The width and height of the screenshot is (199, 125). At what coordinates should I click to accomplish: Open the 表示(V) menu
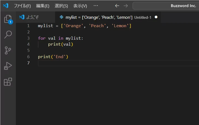(x=80, y=6)
